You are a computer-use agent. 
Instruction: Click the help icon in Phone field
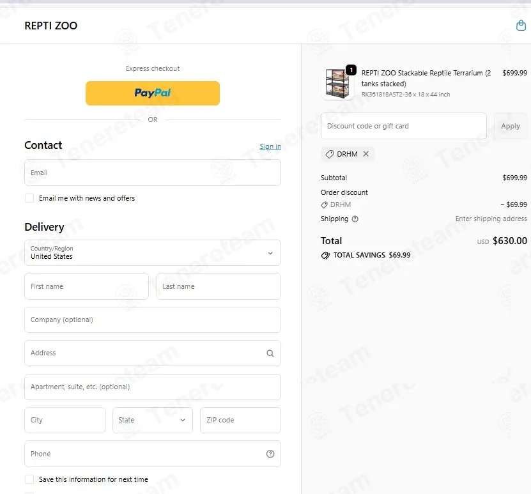pos(270,454)
